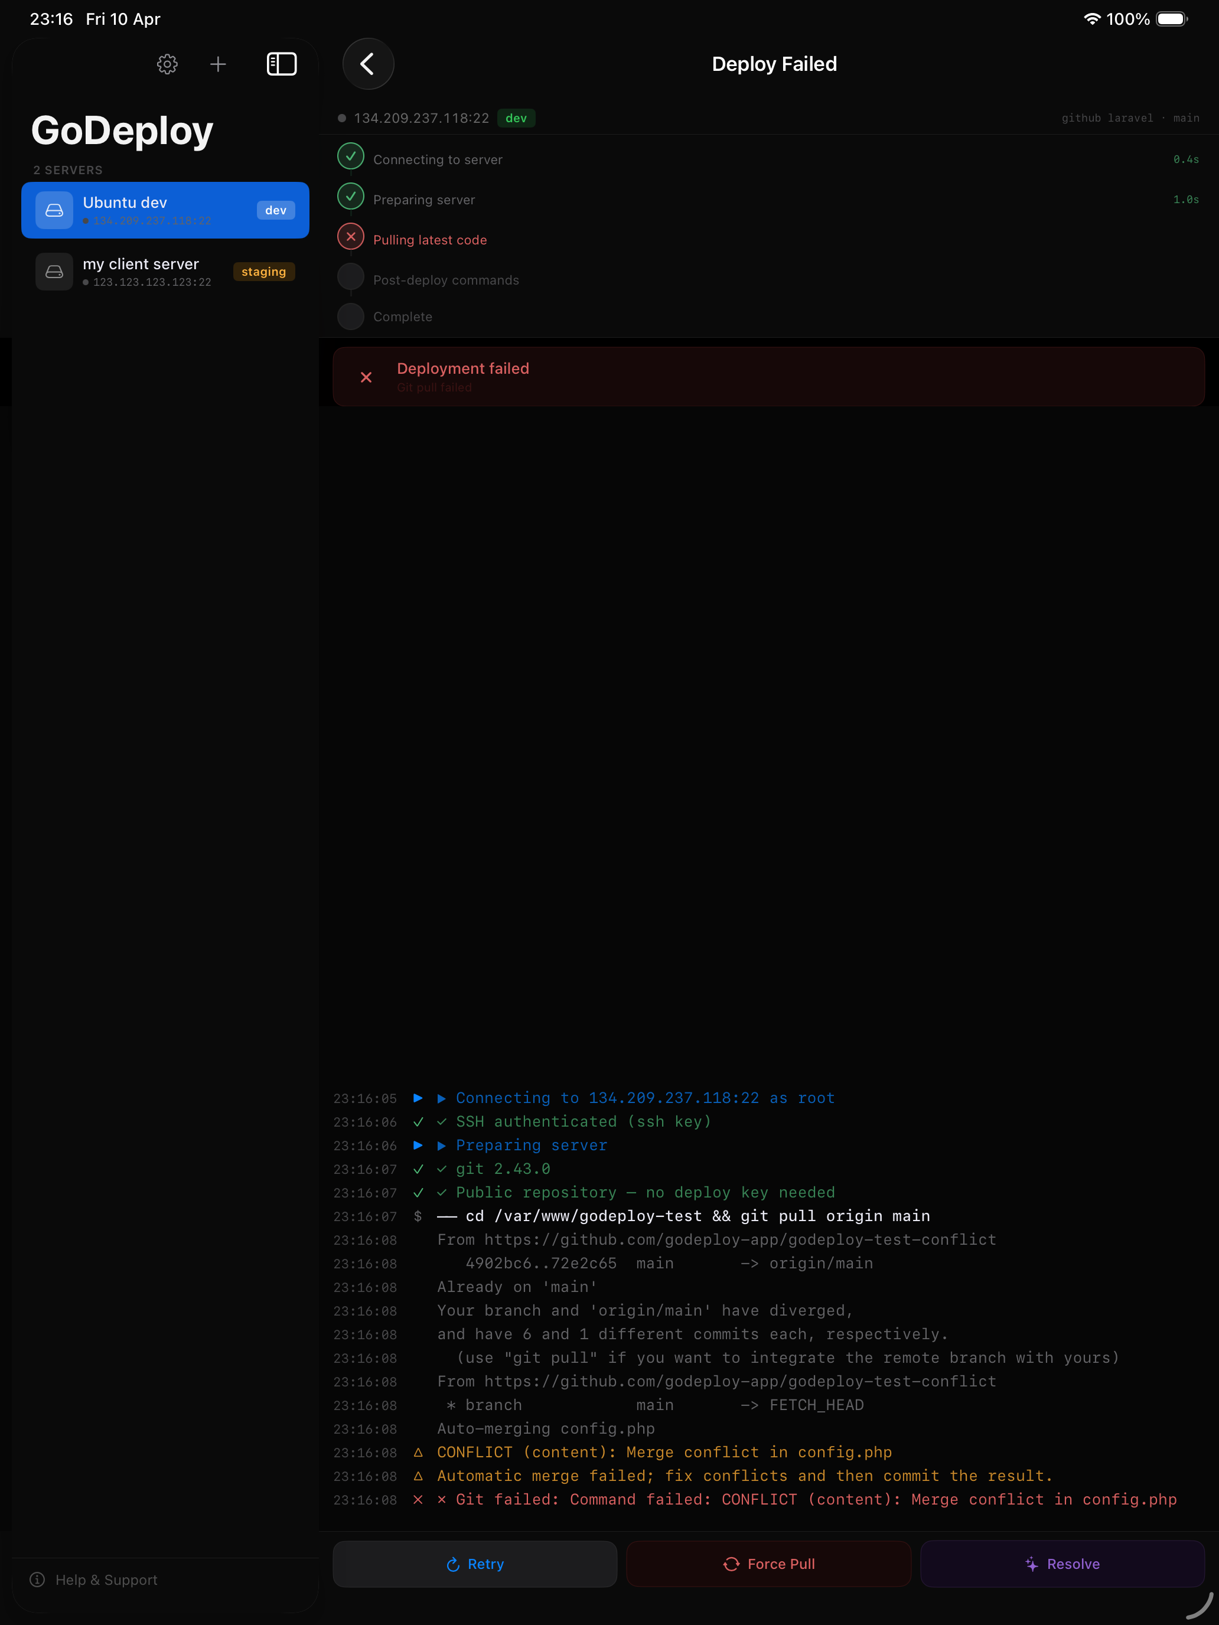Click the git pull origin main command line
The image size is (1219, 1625).
(x=683, y=1216)
